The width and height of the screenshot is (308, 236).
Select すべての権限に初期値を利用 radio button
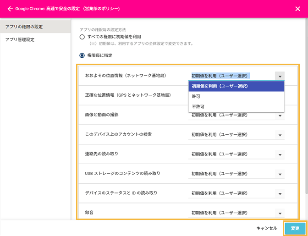pyautogui.click(x=82, y=37)
